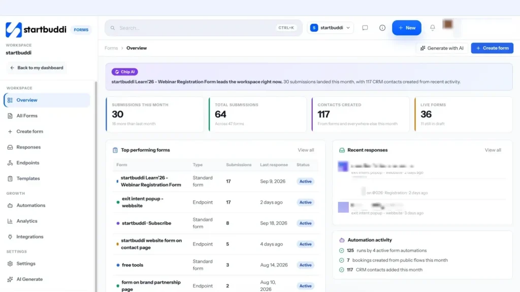Viewport: 520px width, 292px height.
Task: Open startbuddi · Subscribe form
Action: pyautogui.click(x=215, y=223)
